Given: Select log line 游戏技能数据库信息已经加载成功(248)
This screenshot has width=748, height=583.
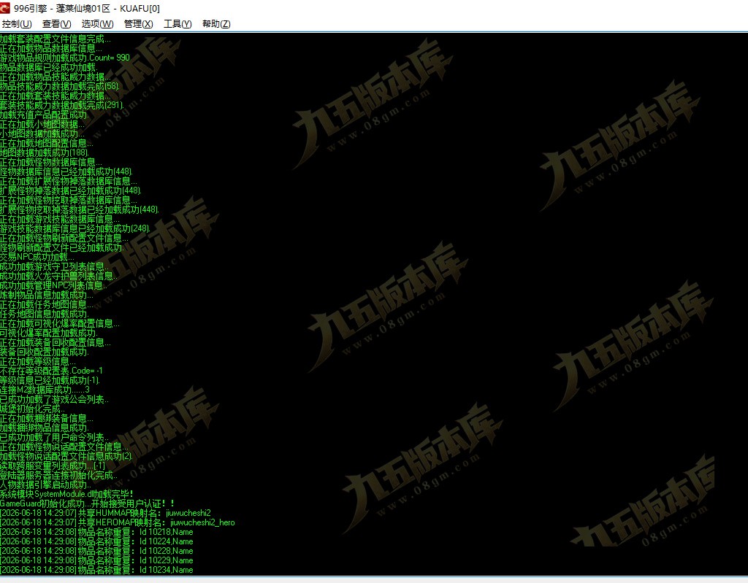Looking at the screenshot, I should click(75, 228).
